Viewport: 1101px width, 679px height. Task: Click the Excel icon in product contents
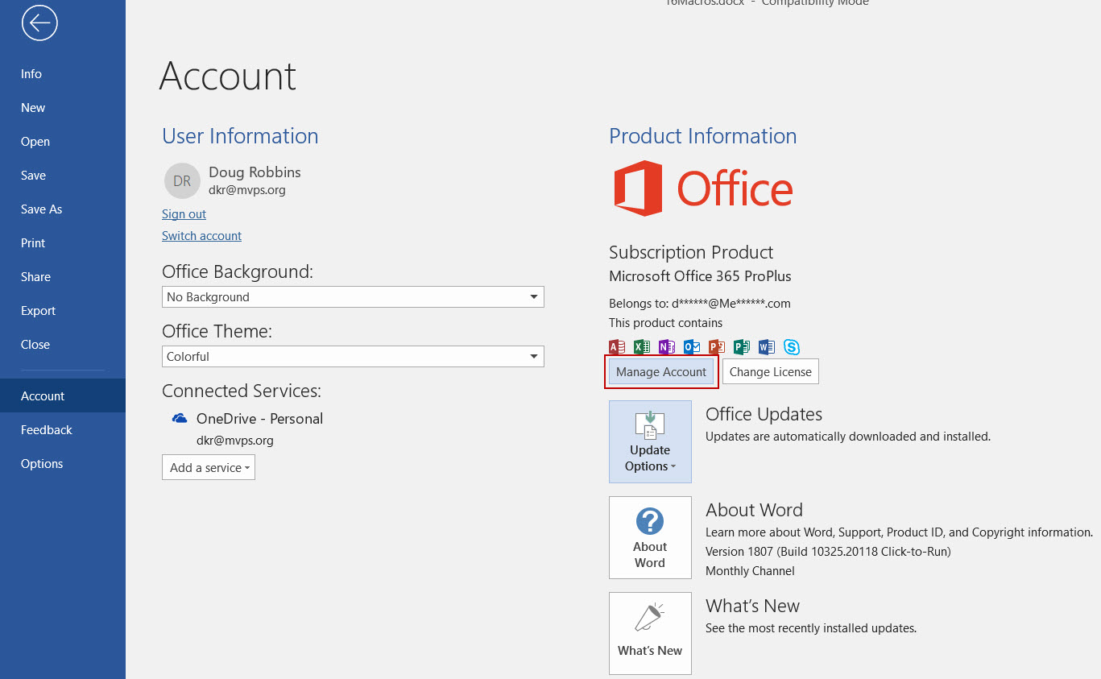point(642,347)
